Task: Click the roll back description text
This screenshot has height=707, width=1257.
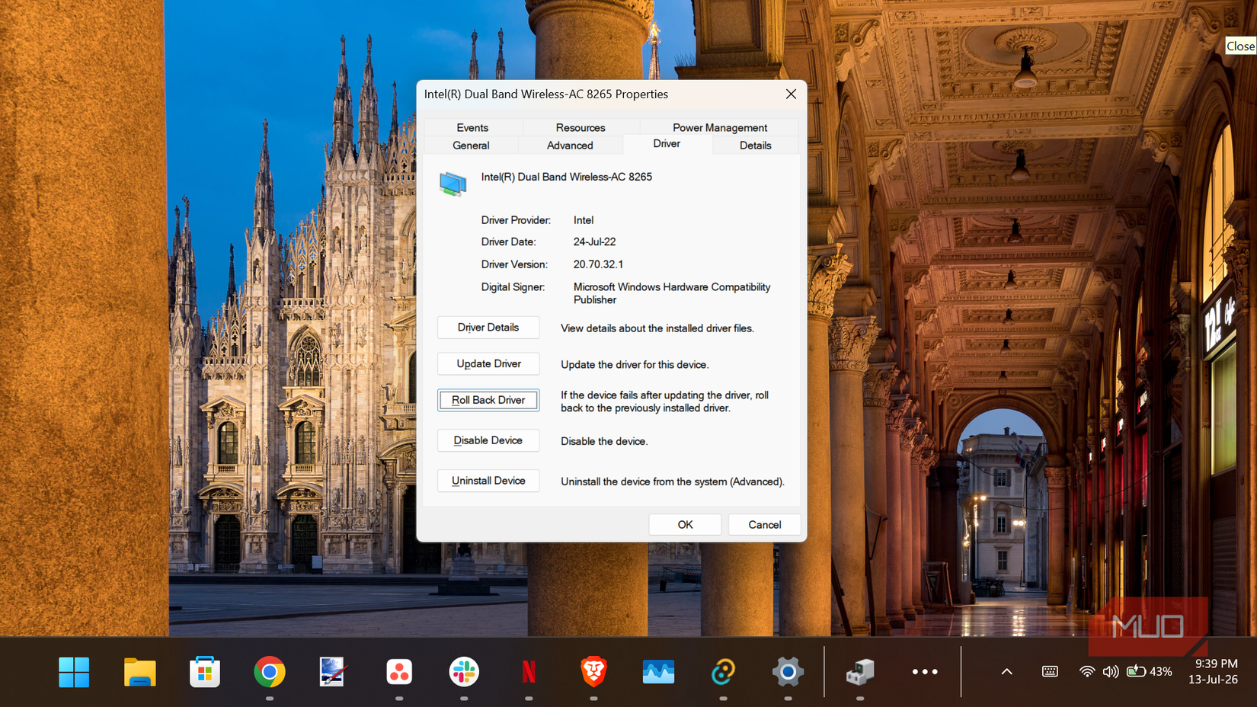Action: click(x=665, y=401)
